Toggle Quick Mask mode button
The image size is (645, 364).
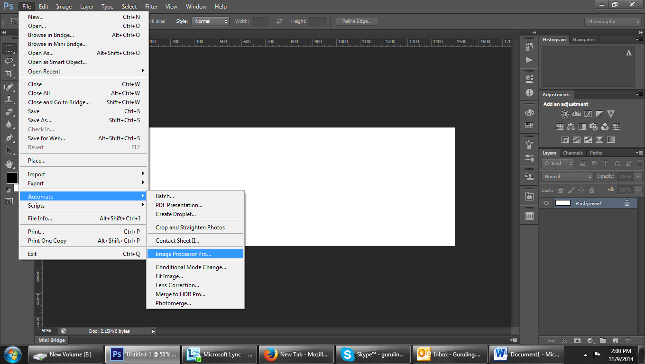(x=9, y=201)
